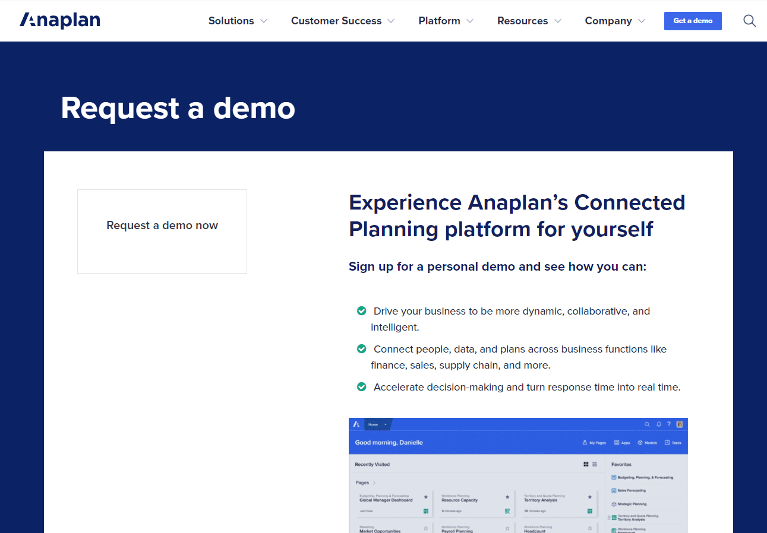Select the Request a demo now box
The width and height of the screenshot is (767, 533).
click(x=162, y=231)
